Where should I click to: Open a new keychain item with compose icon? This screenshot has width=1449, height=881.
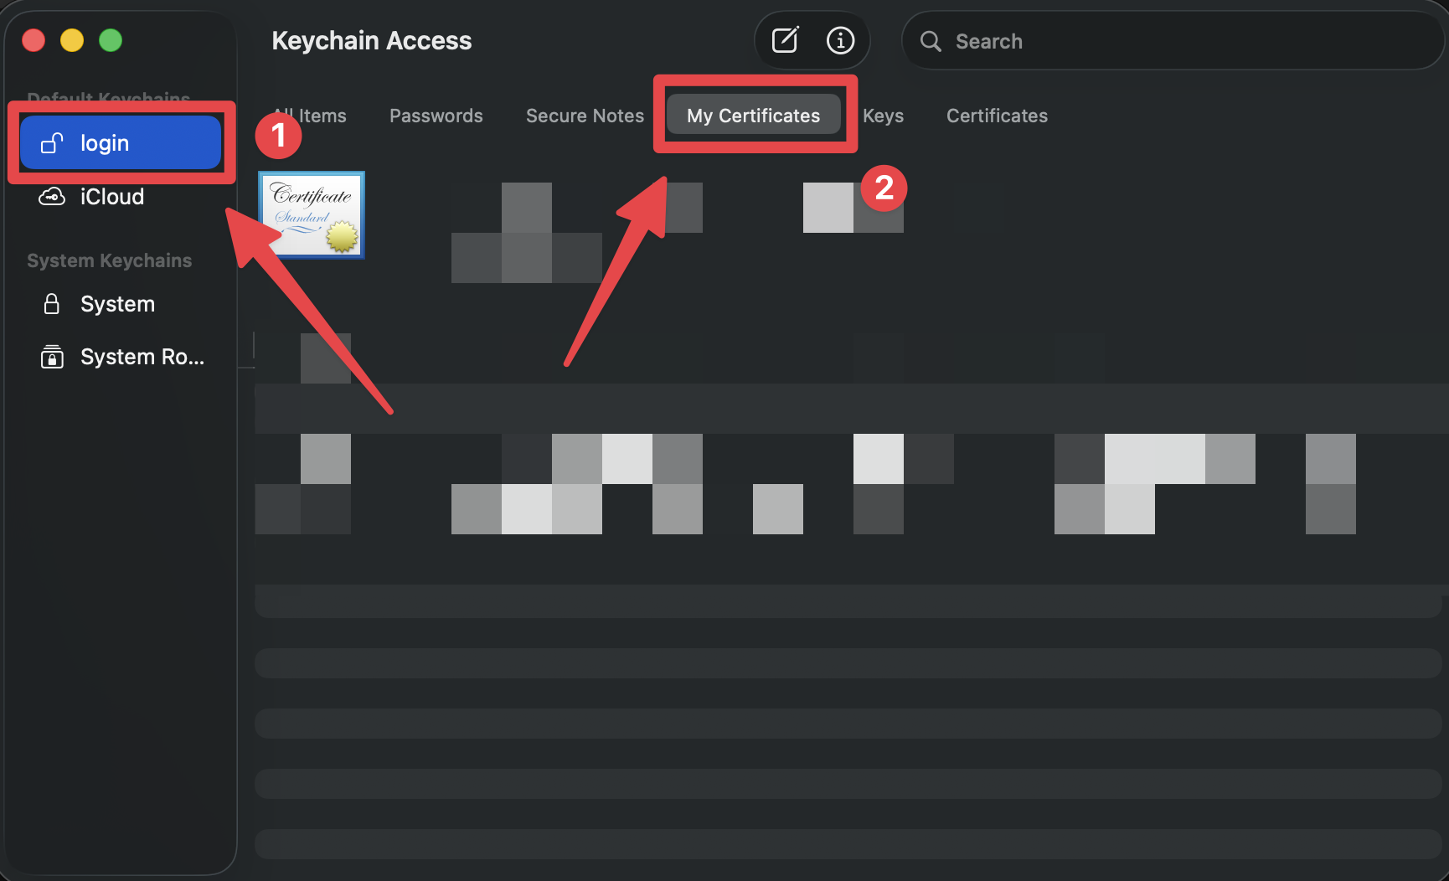(x=784, y=39)
